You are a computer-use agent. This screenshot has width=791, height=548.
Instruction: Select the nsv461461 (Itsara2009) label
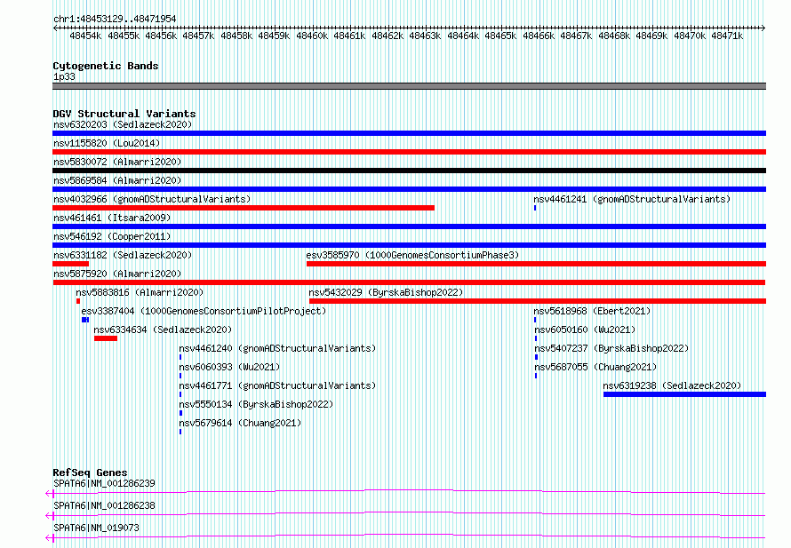(x=112, y=218)
